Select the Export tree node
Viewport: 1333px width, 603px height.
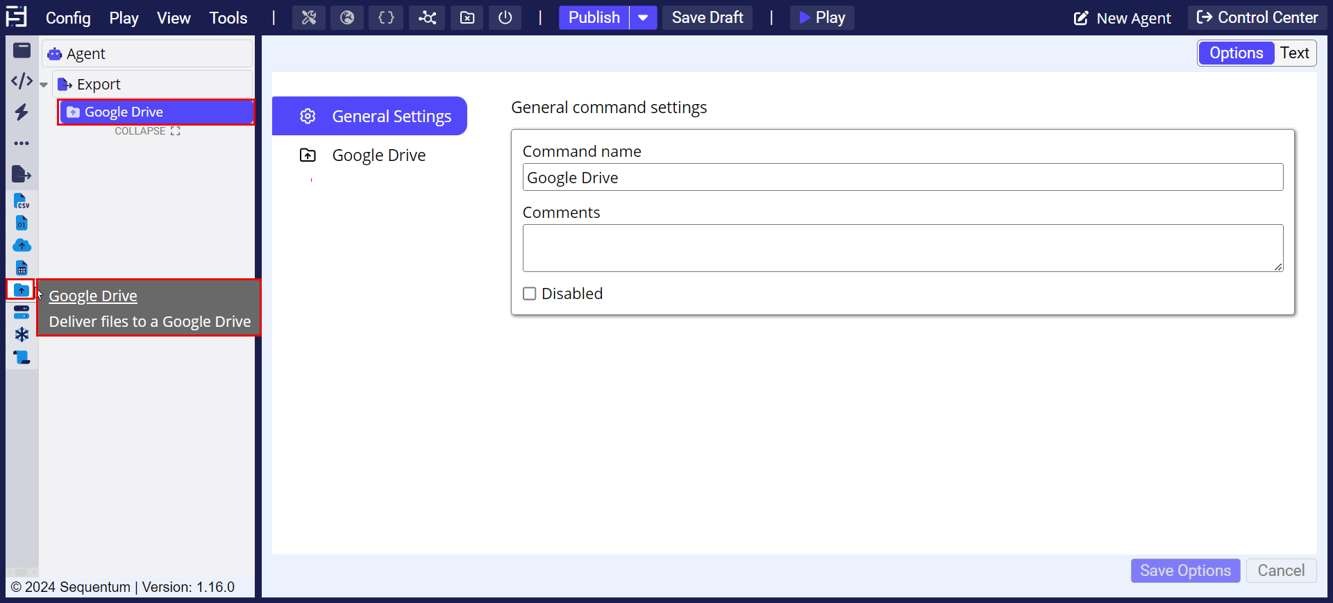(152, 84)
